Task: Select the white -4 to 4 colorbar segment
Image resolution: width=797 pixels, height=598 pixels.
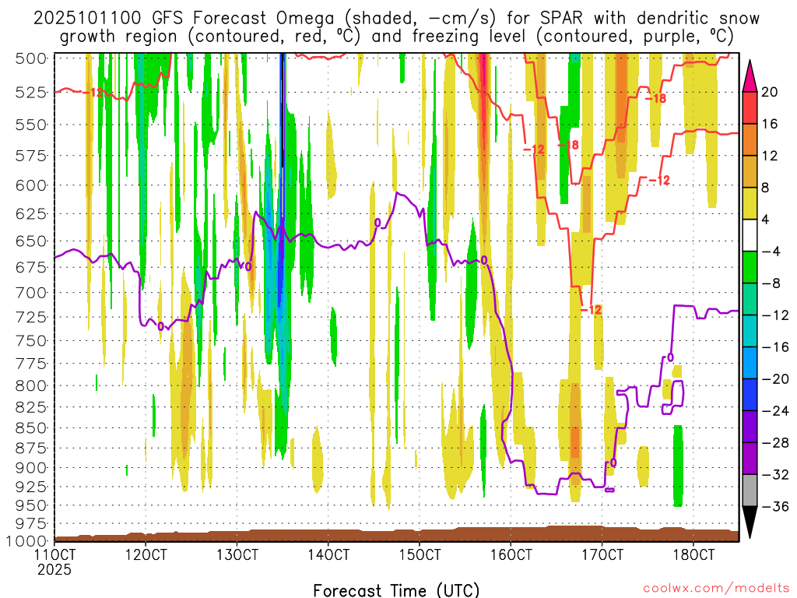Action: click(x=750, y=235)
